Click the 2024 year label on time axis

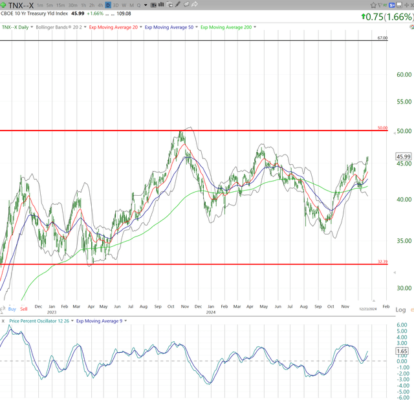[x=211, y=312]
